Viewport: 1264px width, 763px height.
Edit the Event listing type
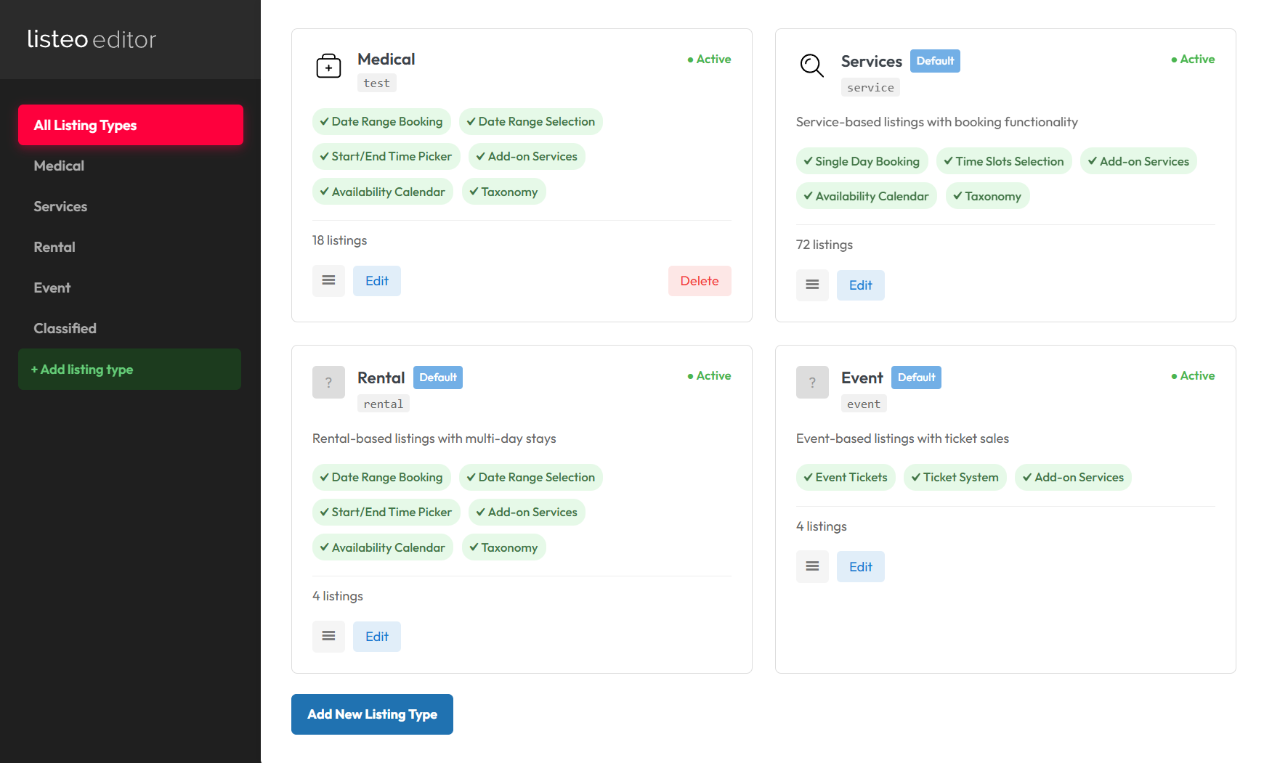pos(860,567)
